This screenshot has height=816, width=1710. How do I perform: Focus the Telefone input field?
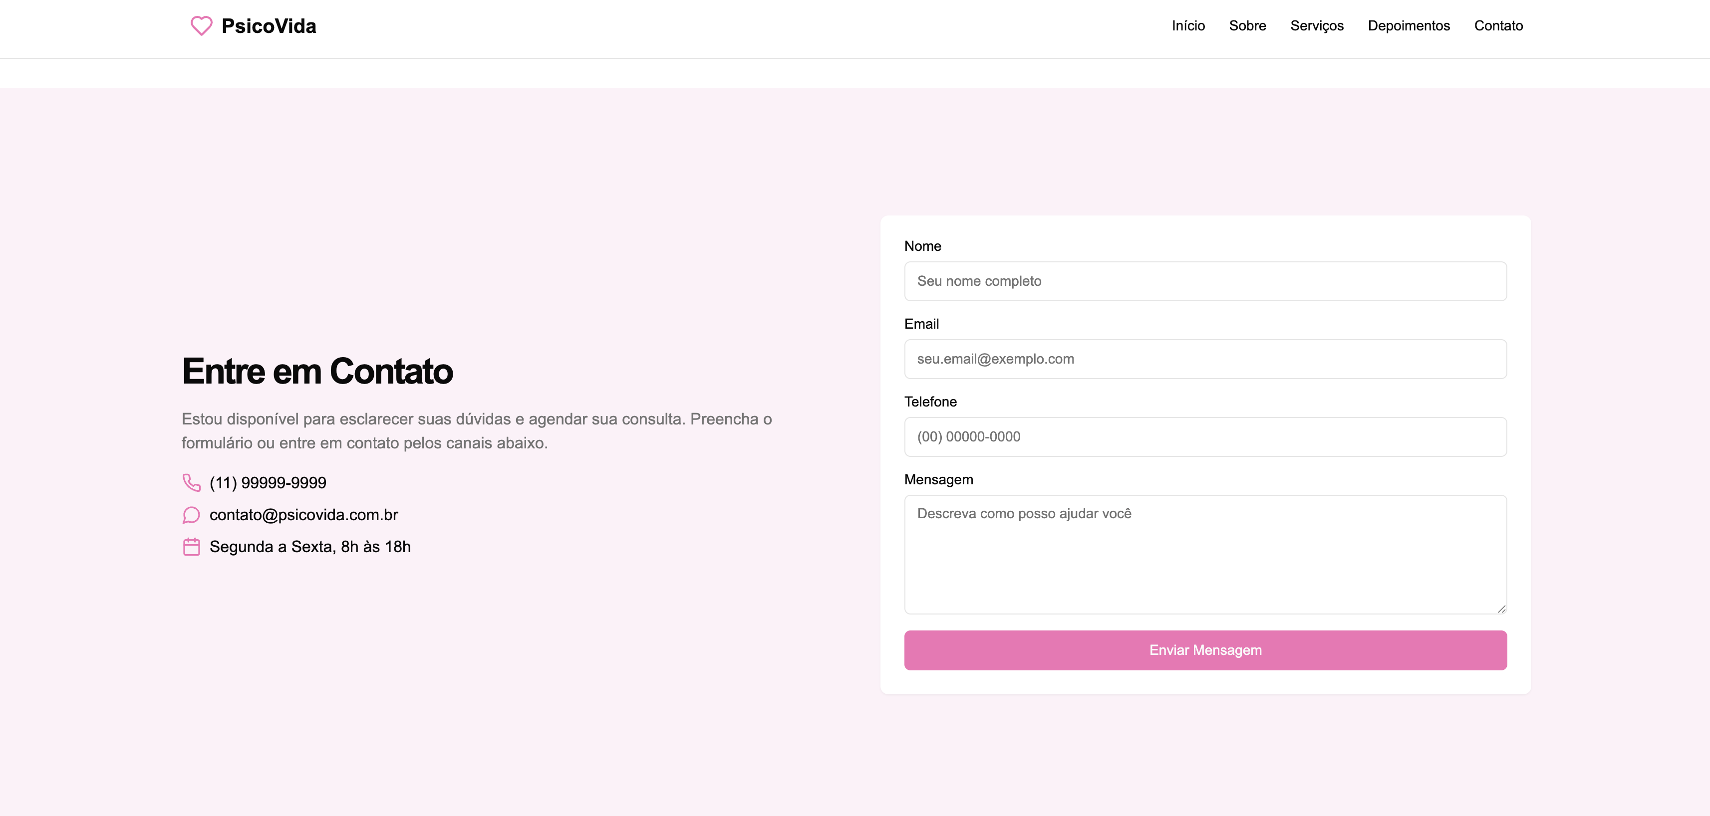click(x=1205, y=436)
